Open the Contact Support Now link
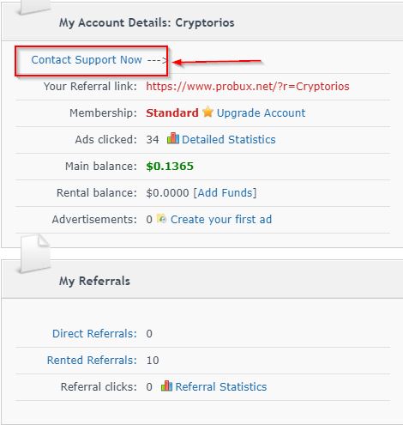The image size is (403, 425). click(87, 60)
